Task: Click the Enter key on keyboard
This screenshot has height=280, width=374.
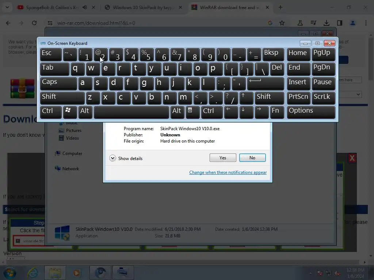Action: pyautogui.click(x=266, y=83)
